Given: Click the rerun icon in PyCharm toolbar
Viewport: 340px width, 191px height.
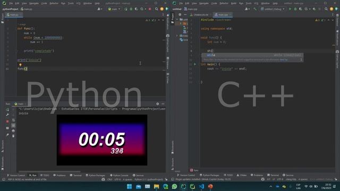Looking at the screenshot, I should point(126,9).
